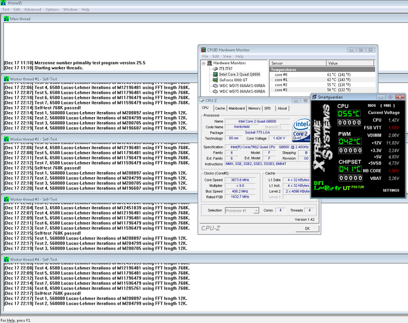Click the NB CORE 1,58V reading
This screenshot has height=323, width=408.
coord(394,171)
